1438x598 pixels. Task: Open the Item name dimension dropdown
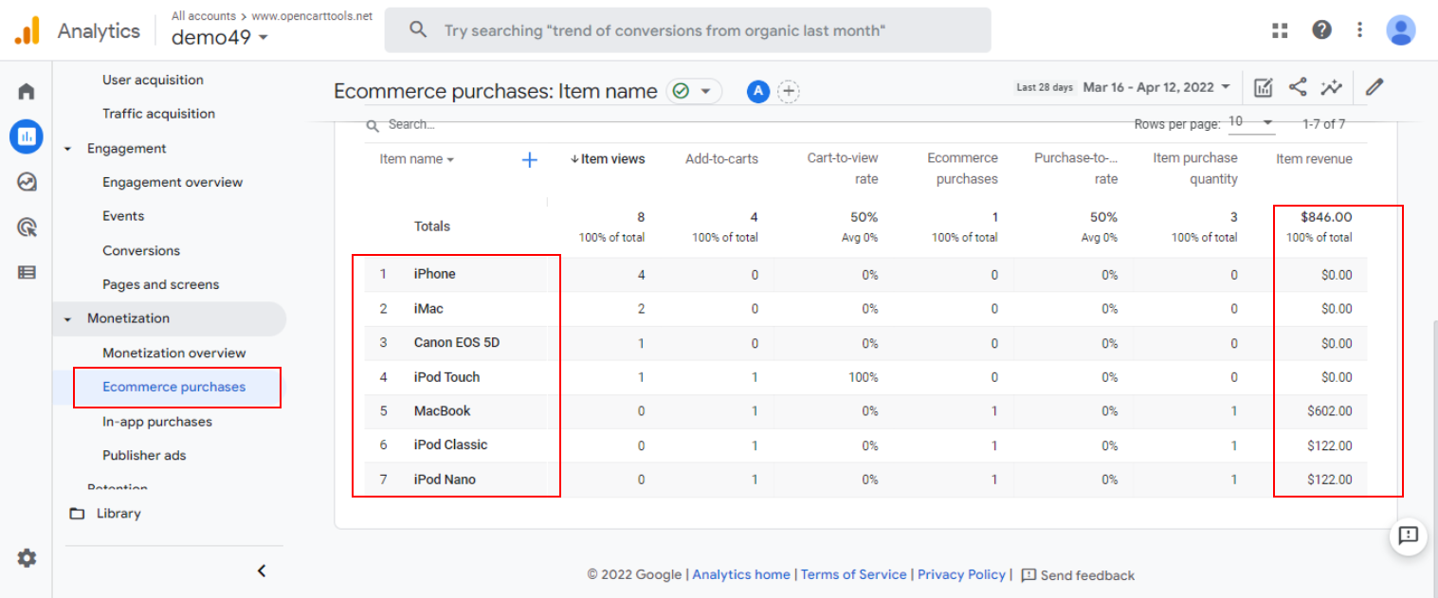point(416,159)
